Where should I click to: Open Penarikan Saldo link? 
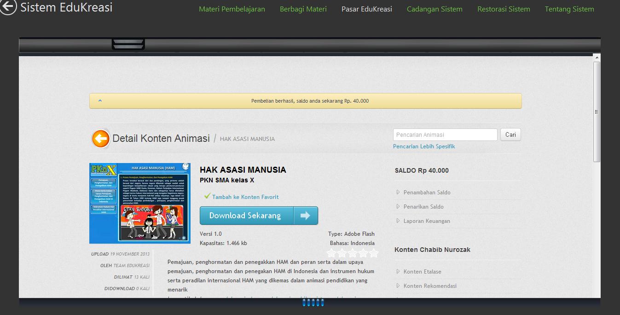coord(423,207)
